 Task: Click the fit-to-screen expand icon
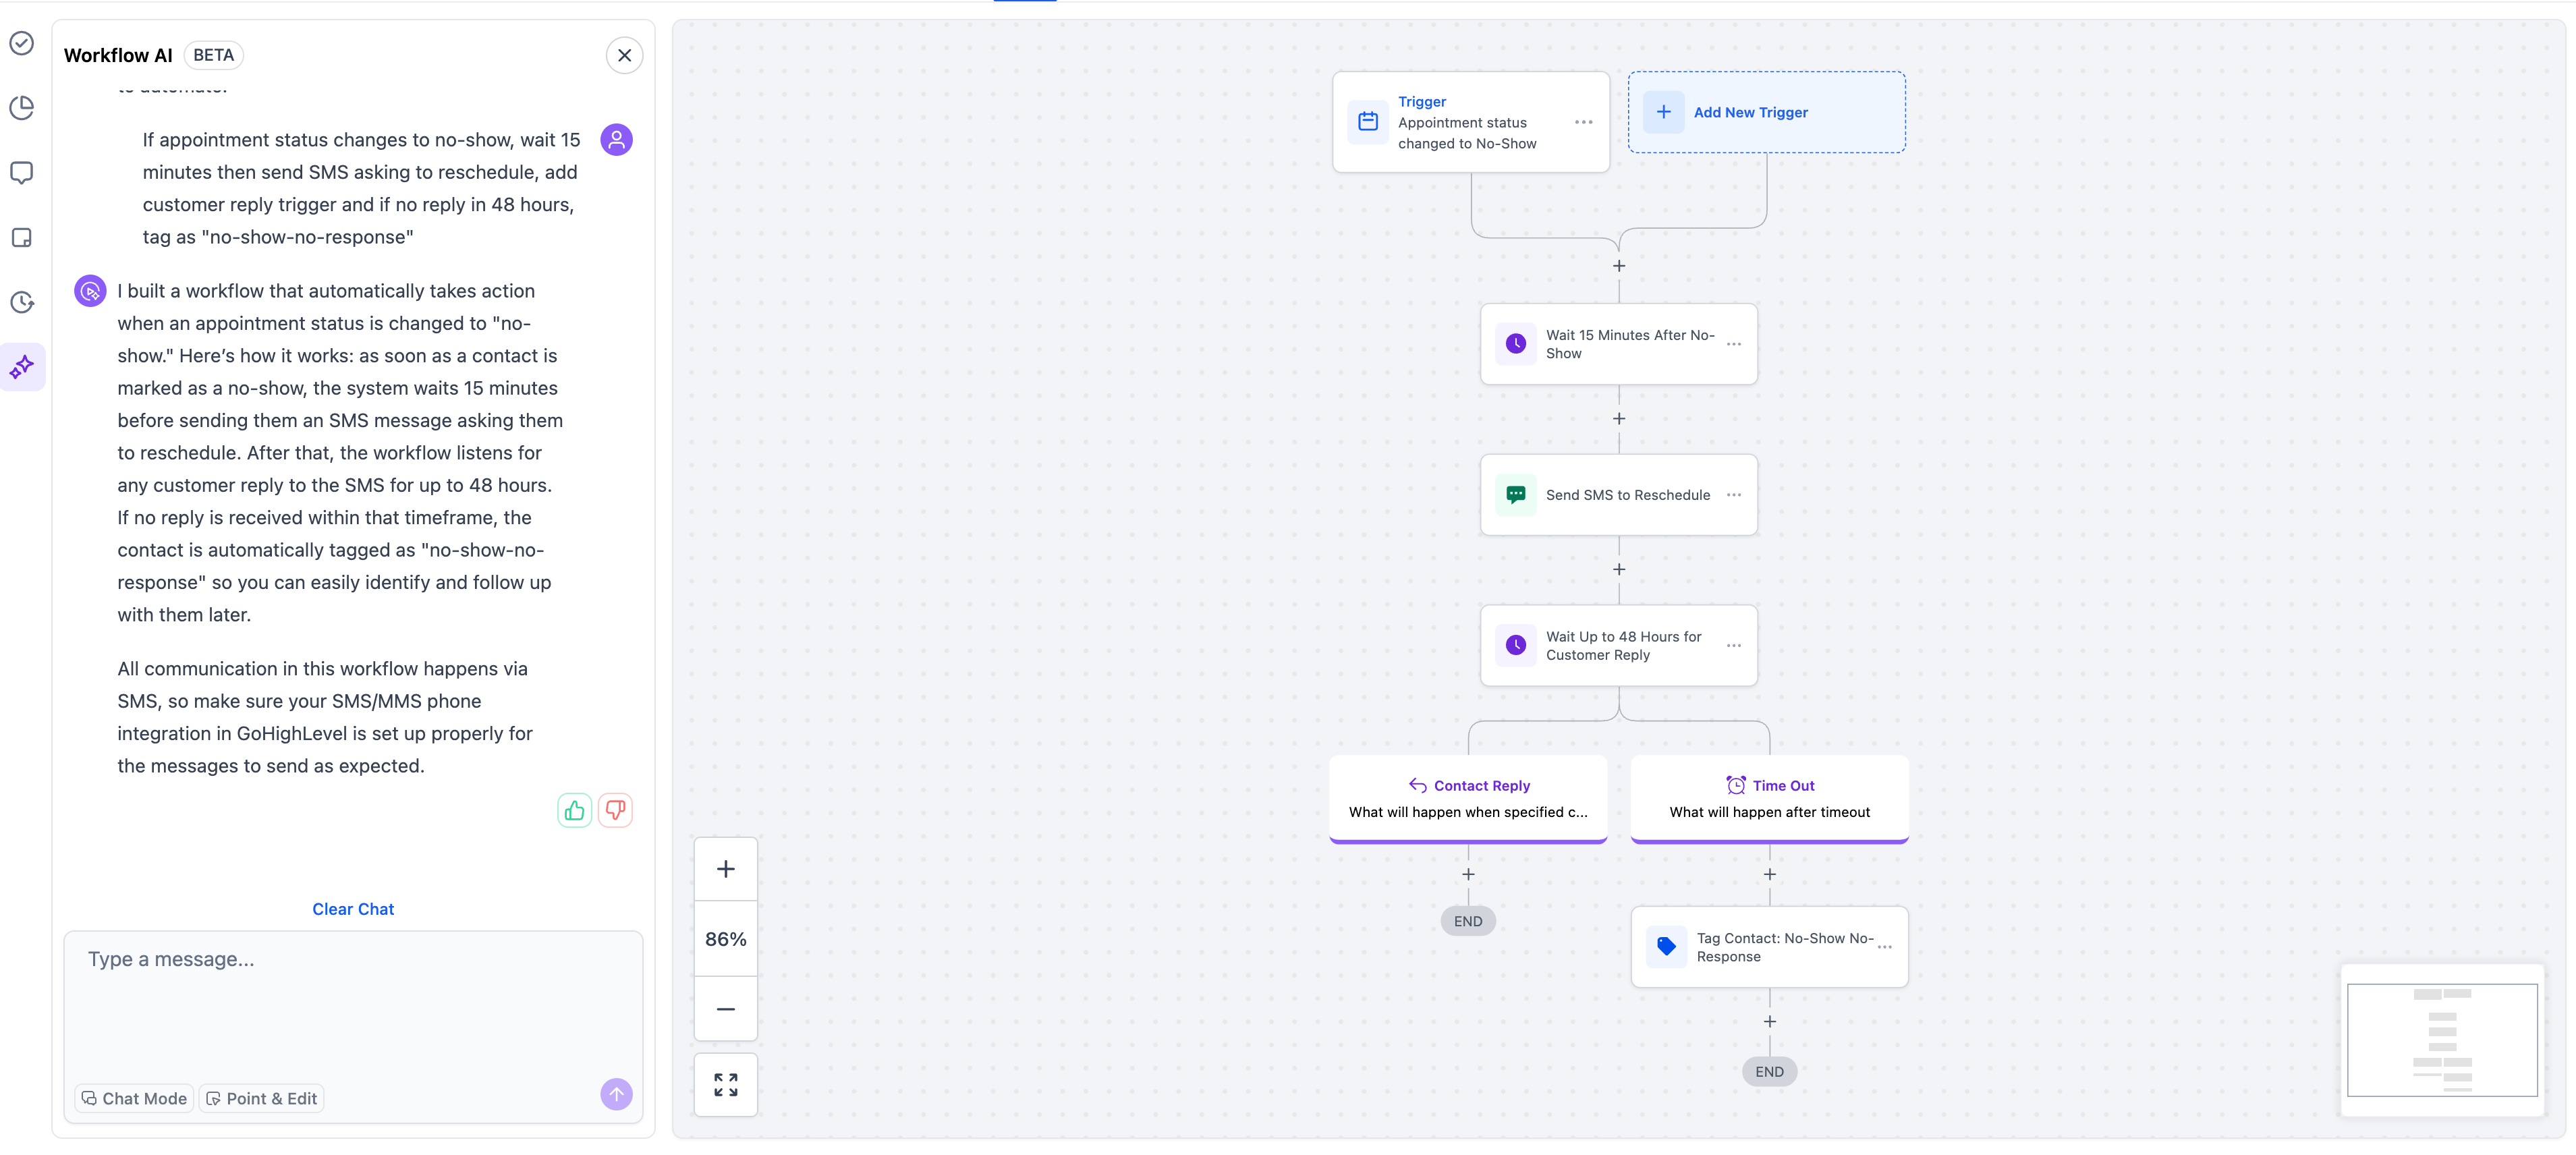click(726, 1084)
